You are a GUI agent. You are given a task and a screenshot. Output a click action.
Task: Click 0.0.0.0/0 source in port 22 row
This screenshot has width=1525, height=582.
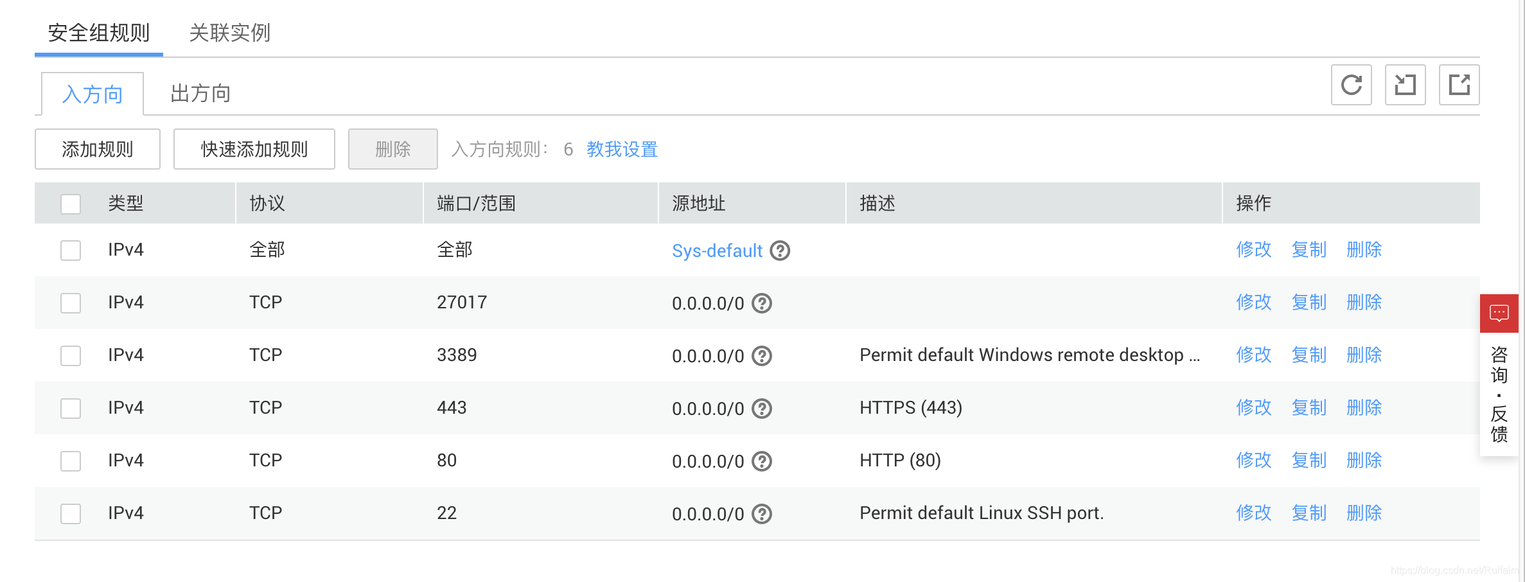pos(708,514)
